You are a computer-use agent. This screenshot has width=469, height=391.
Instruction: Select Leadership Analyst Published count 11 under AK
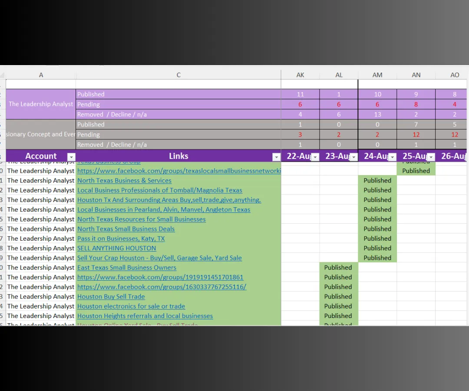click(301, 94)
